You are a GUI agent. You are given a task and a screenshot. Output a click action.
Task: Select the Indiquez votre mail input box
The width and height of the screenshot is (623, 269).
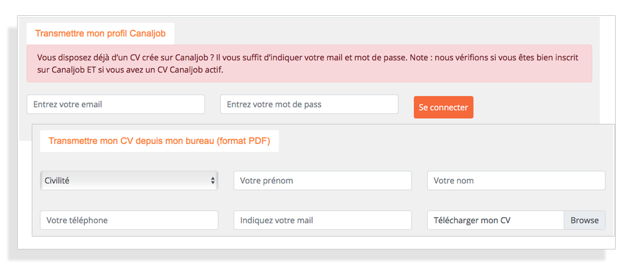coord(323,220)
